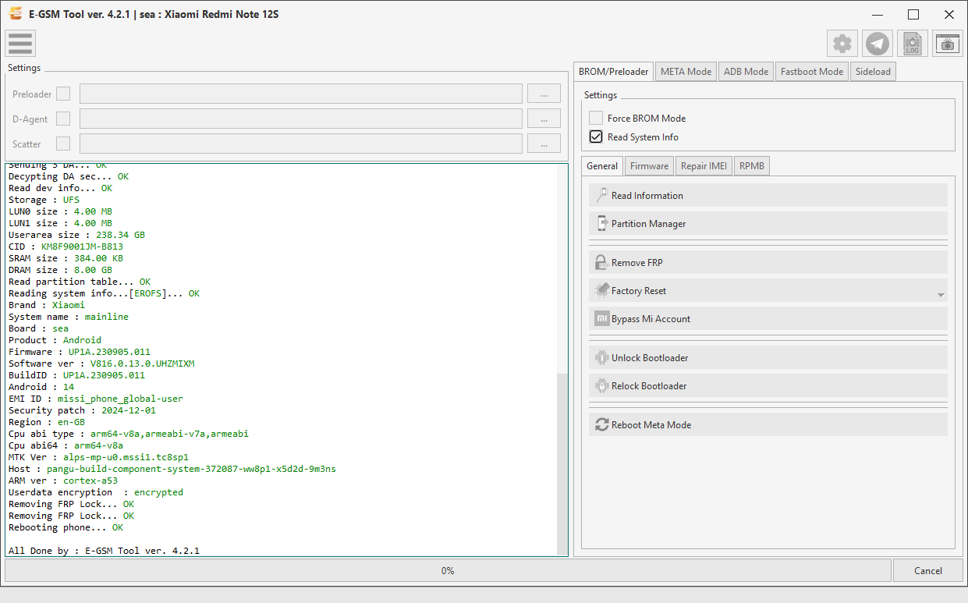Click the Rebooting phone... OK line
This screenshot has height=603, width=968.
(66, 527)
